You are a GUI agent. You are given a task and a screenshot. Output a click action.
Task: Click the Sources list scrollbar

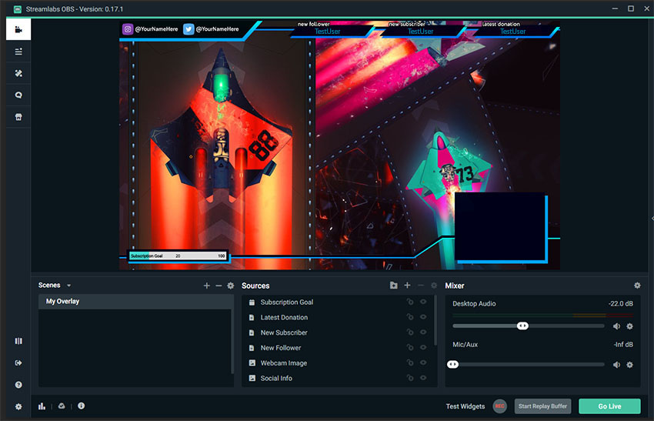tap(435, 320)
